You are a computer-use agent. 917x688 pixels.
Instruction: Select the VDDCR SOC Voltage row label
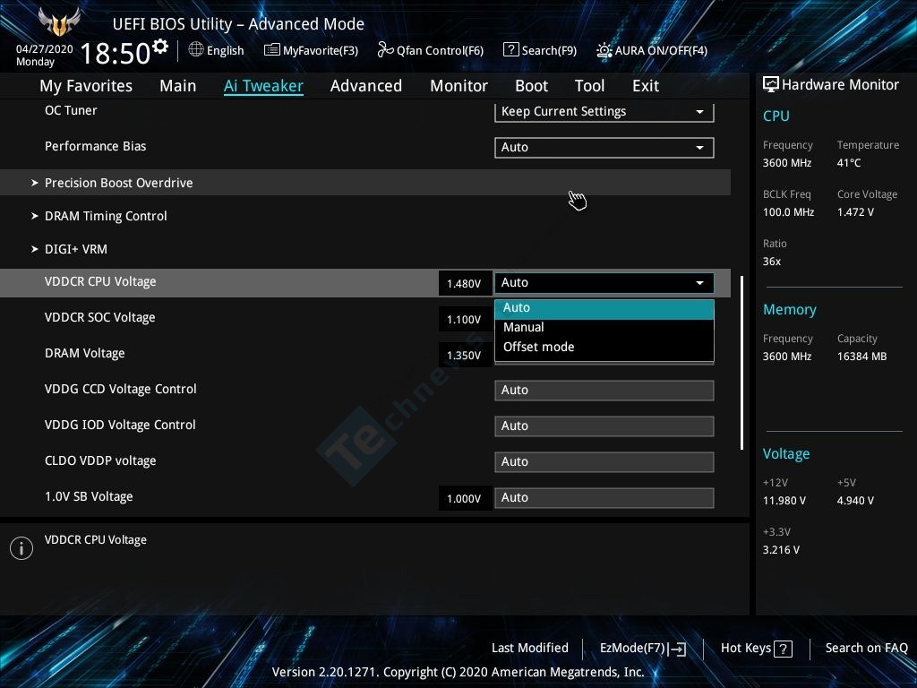100,318
